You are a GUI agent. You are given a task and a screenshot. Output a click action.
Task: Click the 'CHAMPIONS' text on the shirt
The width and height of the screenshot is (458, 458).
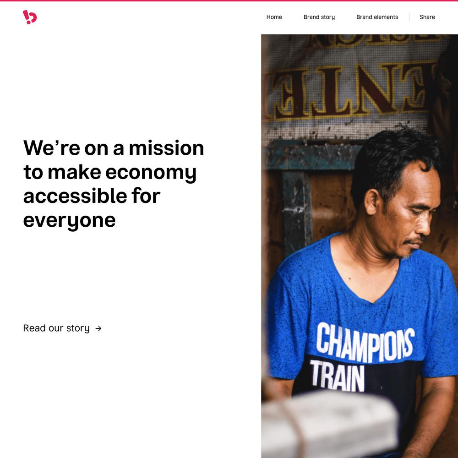[x=365, y=342]
